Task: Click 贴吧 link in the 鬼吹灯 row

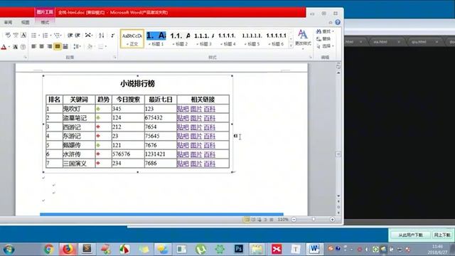Action: [183, 109]
